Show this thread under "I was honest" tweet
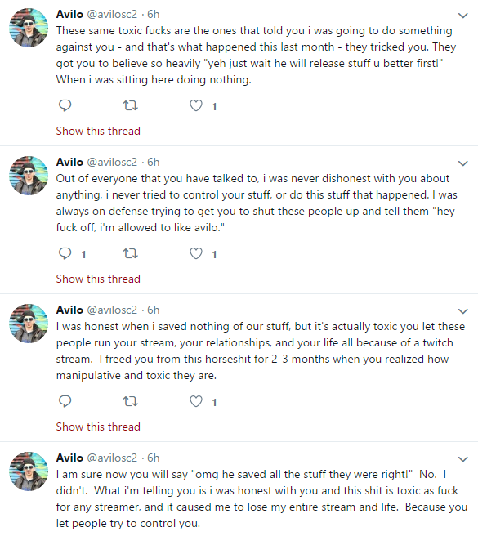This screenshot has width=478, height=536. click(98, 427)
